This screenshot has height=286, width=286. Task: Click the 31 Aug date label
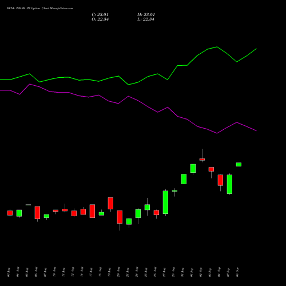coord(182,272)
